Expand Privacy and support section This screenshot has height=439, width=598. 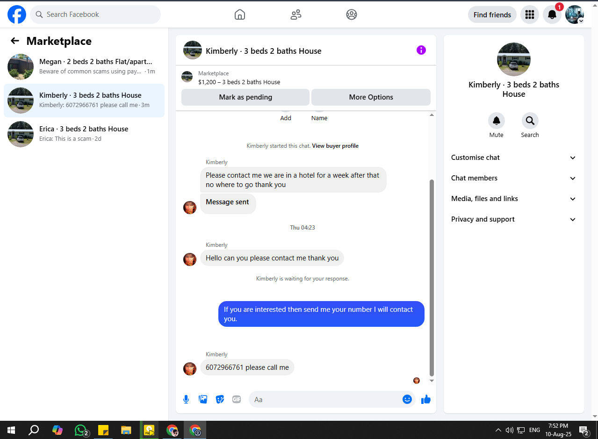pos(514,219)
